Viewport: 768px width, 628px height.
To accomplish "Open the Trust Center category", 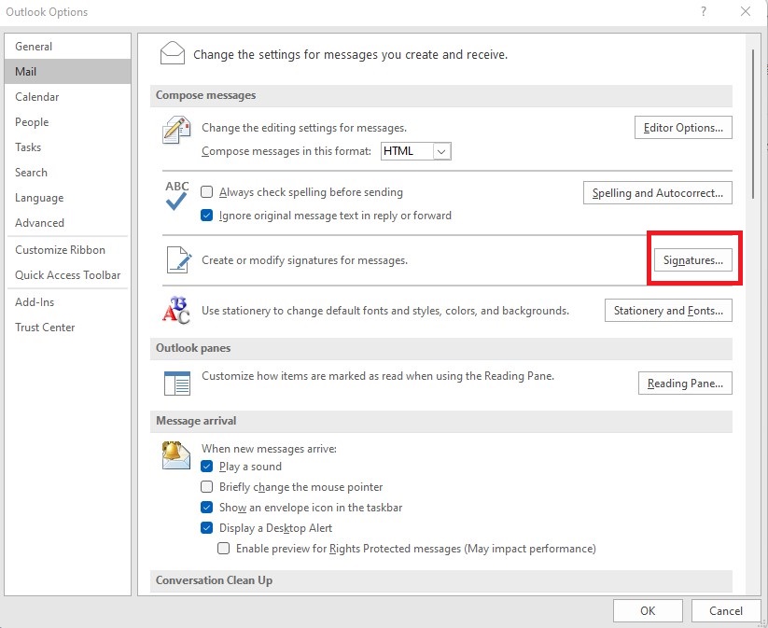I will click(x=45, y=328).
